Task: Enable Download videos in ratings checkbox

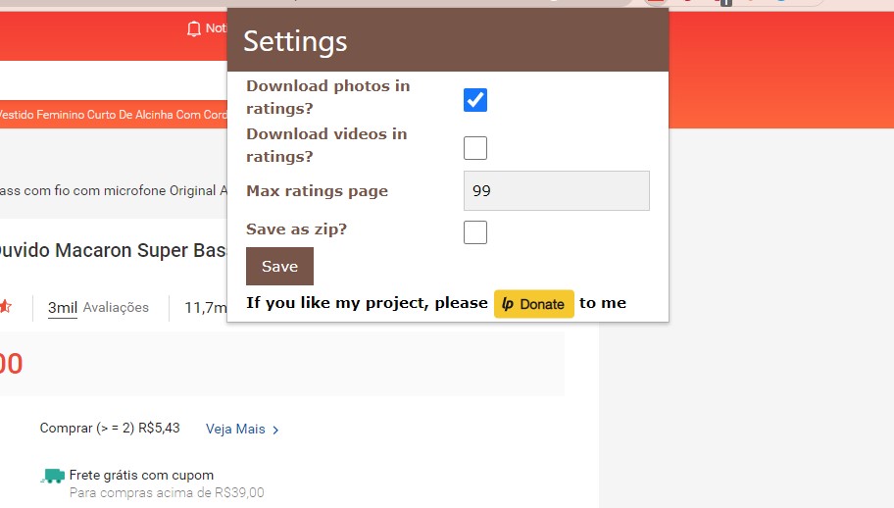Action: pos(475,148)
